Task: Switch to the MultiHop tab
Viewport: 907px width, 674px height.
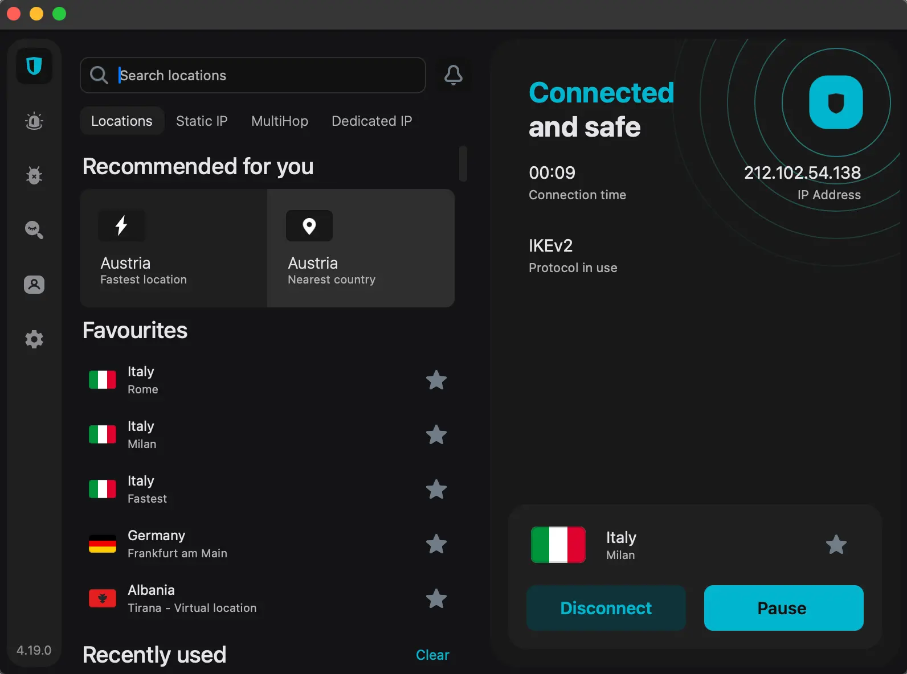Action: [280, 121]
